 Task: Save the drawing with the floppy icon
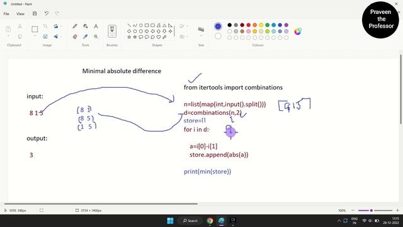tap(35, 13)
